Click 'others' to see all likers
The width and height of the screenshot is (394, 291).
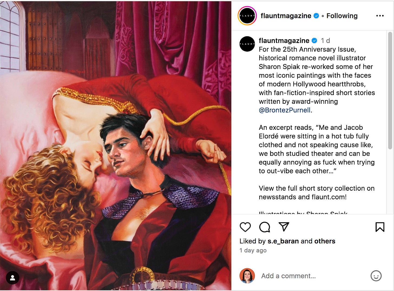tap(324, 241)
